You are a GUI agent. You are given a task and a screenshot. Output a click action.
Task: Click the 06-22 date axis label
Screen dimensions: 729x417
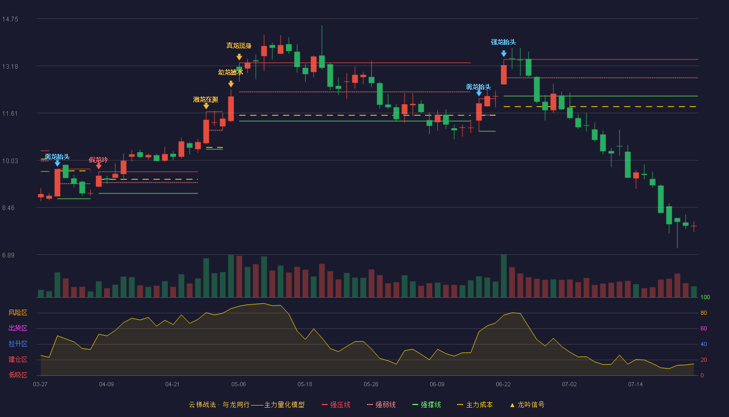point(503,384)
